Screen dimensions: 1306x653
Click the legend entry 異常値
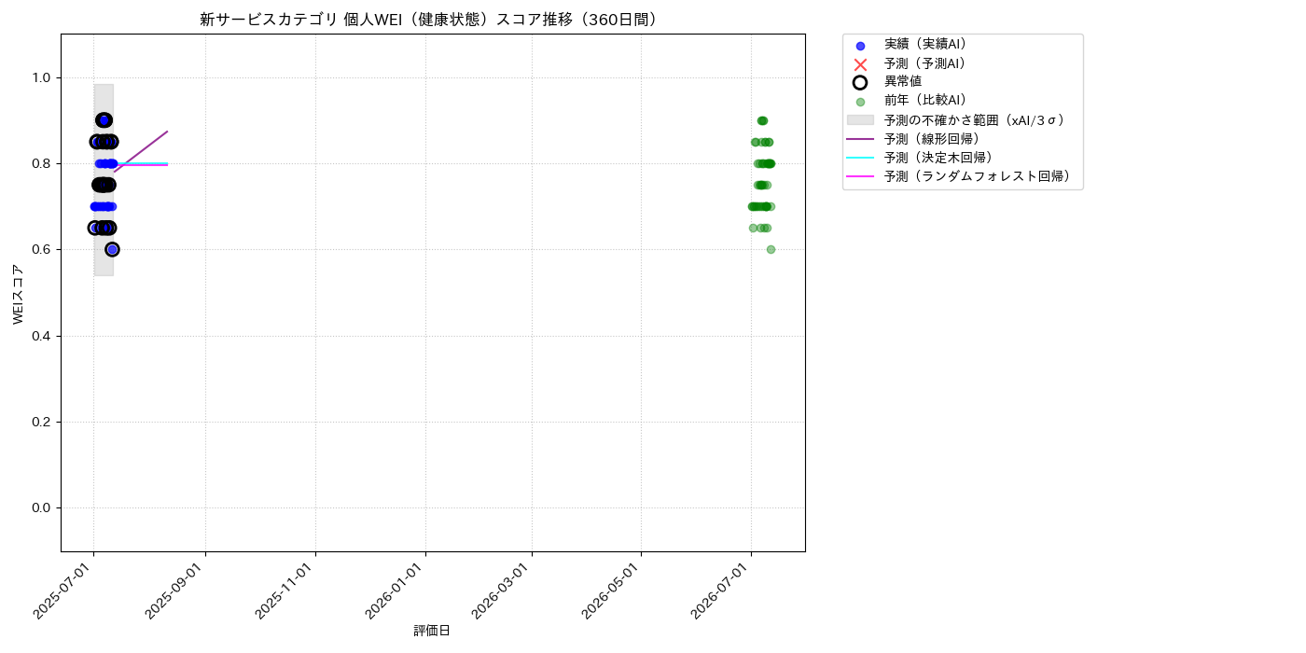903,82
